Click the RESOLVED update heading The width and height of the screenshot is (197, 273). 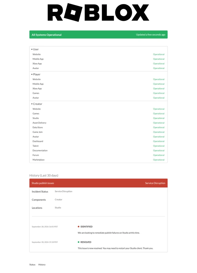(x=86, y=242)
